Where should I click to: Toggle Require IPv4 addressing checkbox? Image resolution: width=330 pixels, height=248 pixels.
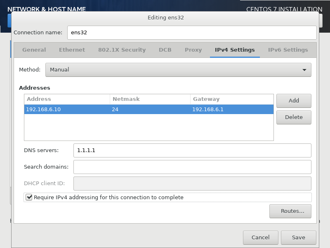pyautogui.click(x=29, y=198)
